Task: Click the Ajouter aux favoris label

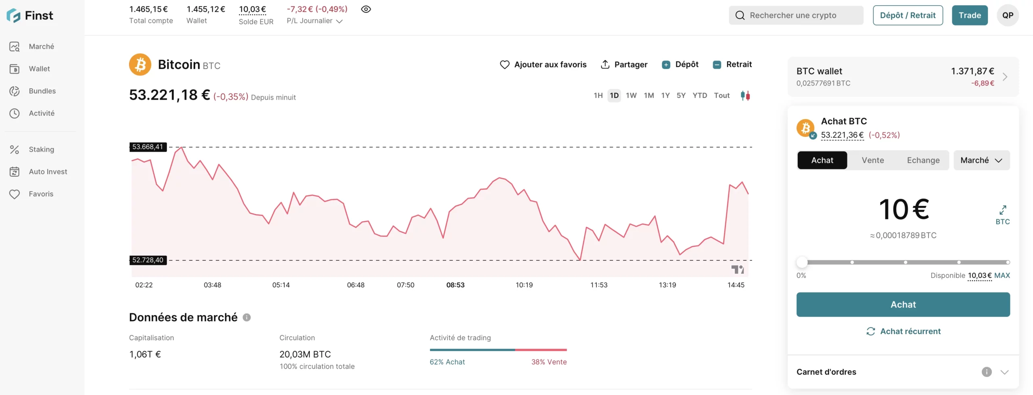Action: (x=550, y=65)
